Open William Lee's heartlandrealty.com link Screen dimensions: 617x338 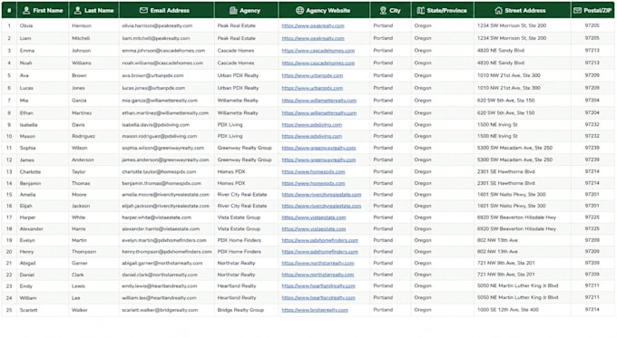318,298
